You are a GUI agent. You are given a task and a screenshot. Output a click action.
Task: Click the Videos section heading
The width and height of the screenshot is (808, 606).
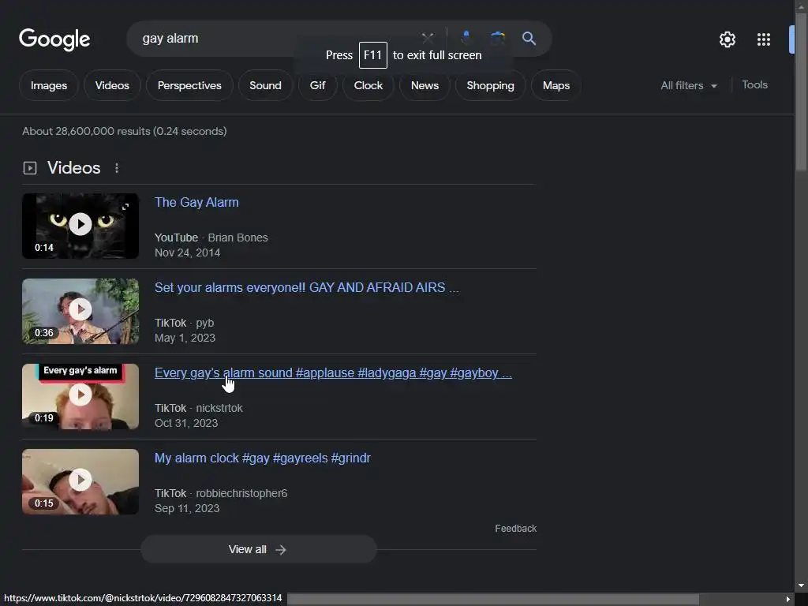tap(73, 168)
